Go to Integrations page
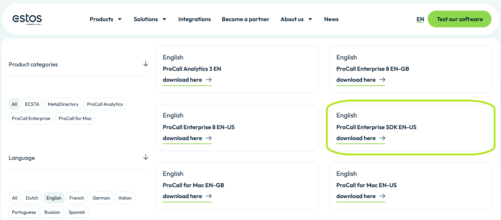Image resolution: width=501 pixels, height=220 pixels. [194, 19]
